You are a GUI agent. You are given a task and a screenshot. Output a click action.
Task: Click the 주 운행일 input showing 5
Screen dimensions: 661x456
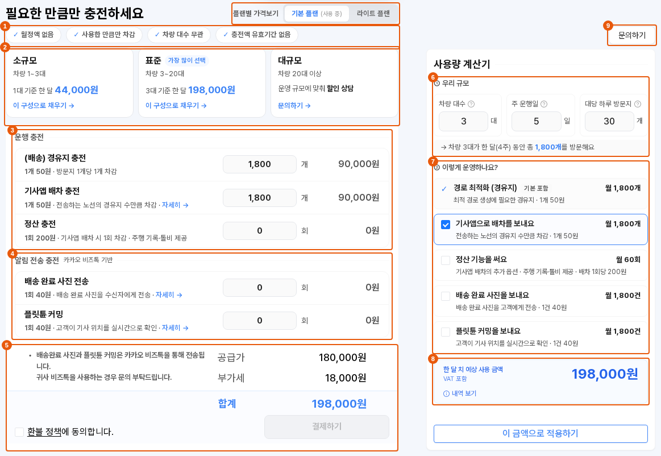tap(536, 122)
